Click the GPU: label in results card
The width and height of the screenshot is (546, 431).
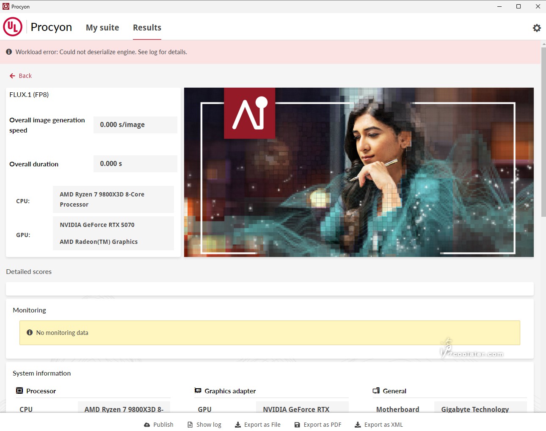coord(23,235)
